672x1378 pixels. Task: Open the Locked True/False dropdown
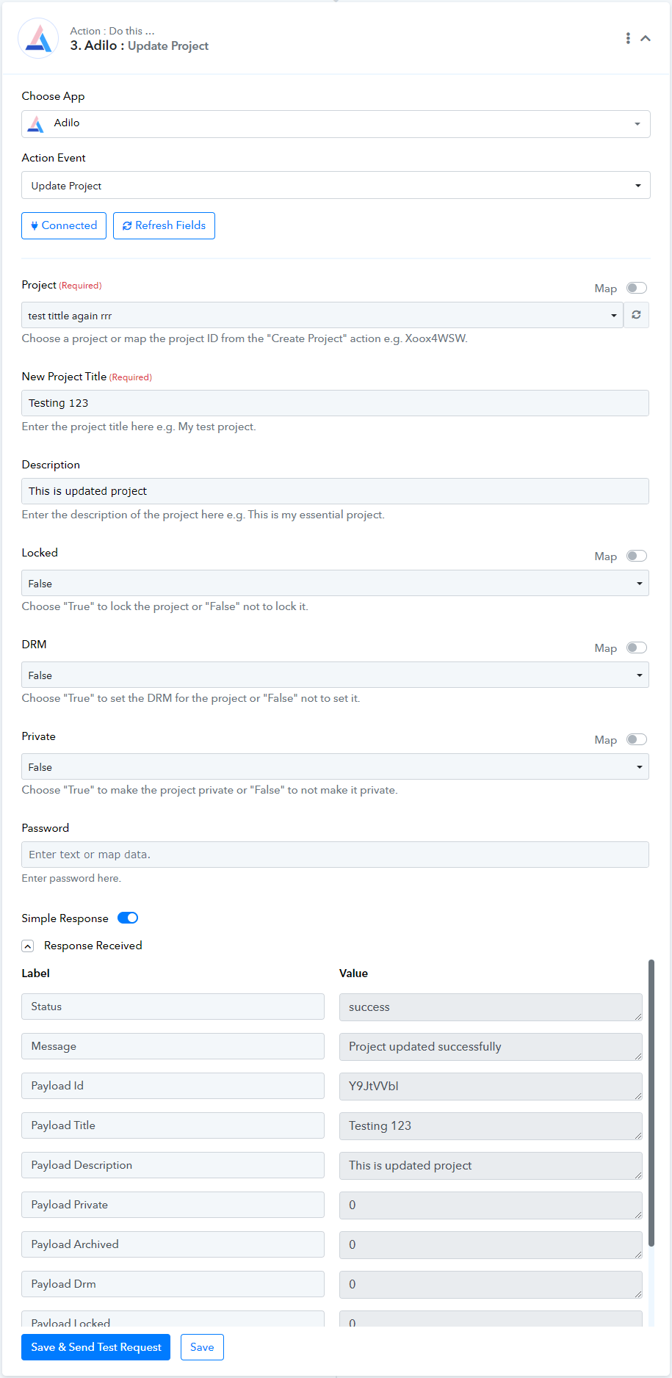[335, 583]
